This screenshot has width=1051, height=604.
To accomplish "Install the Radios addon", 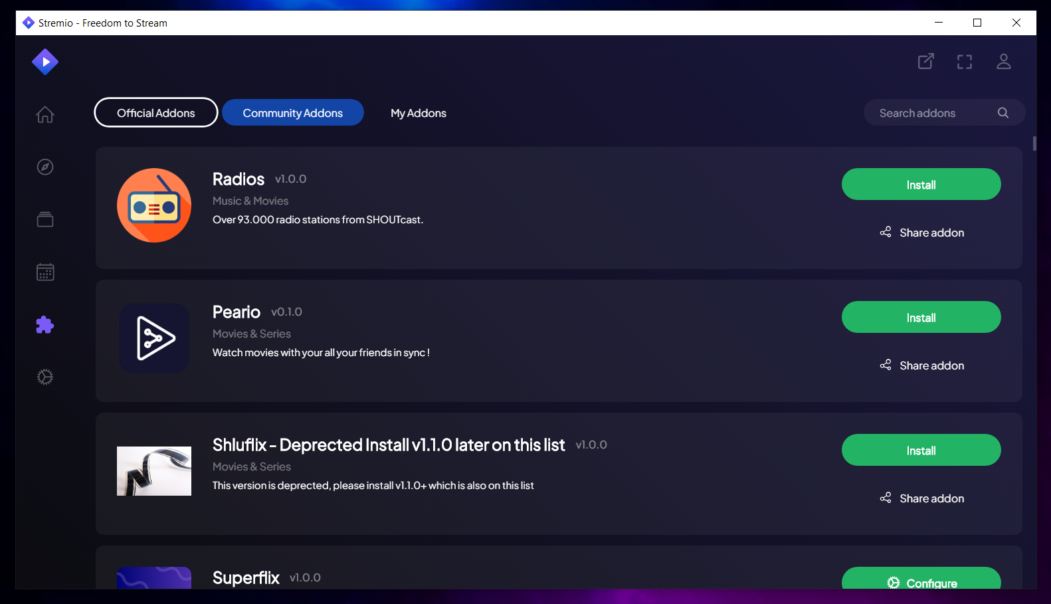I will (921, 184).
